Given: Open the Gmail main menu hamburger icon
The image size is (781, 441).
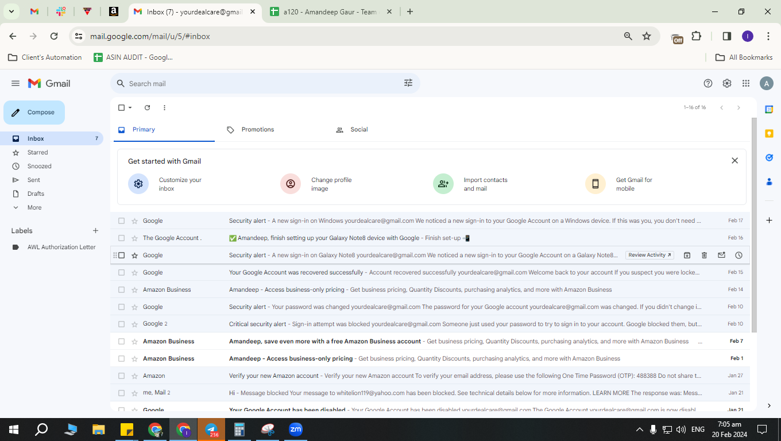Looking at the screenshot, I should [x=16, y=83].
